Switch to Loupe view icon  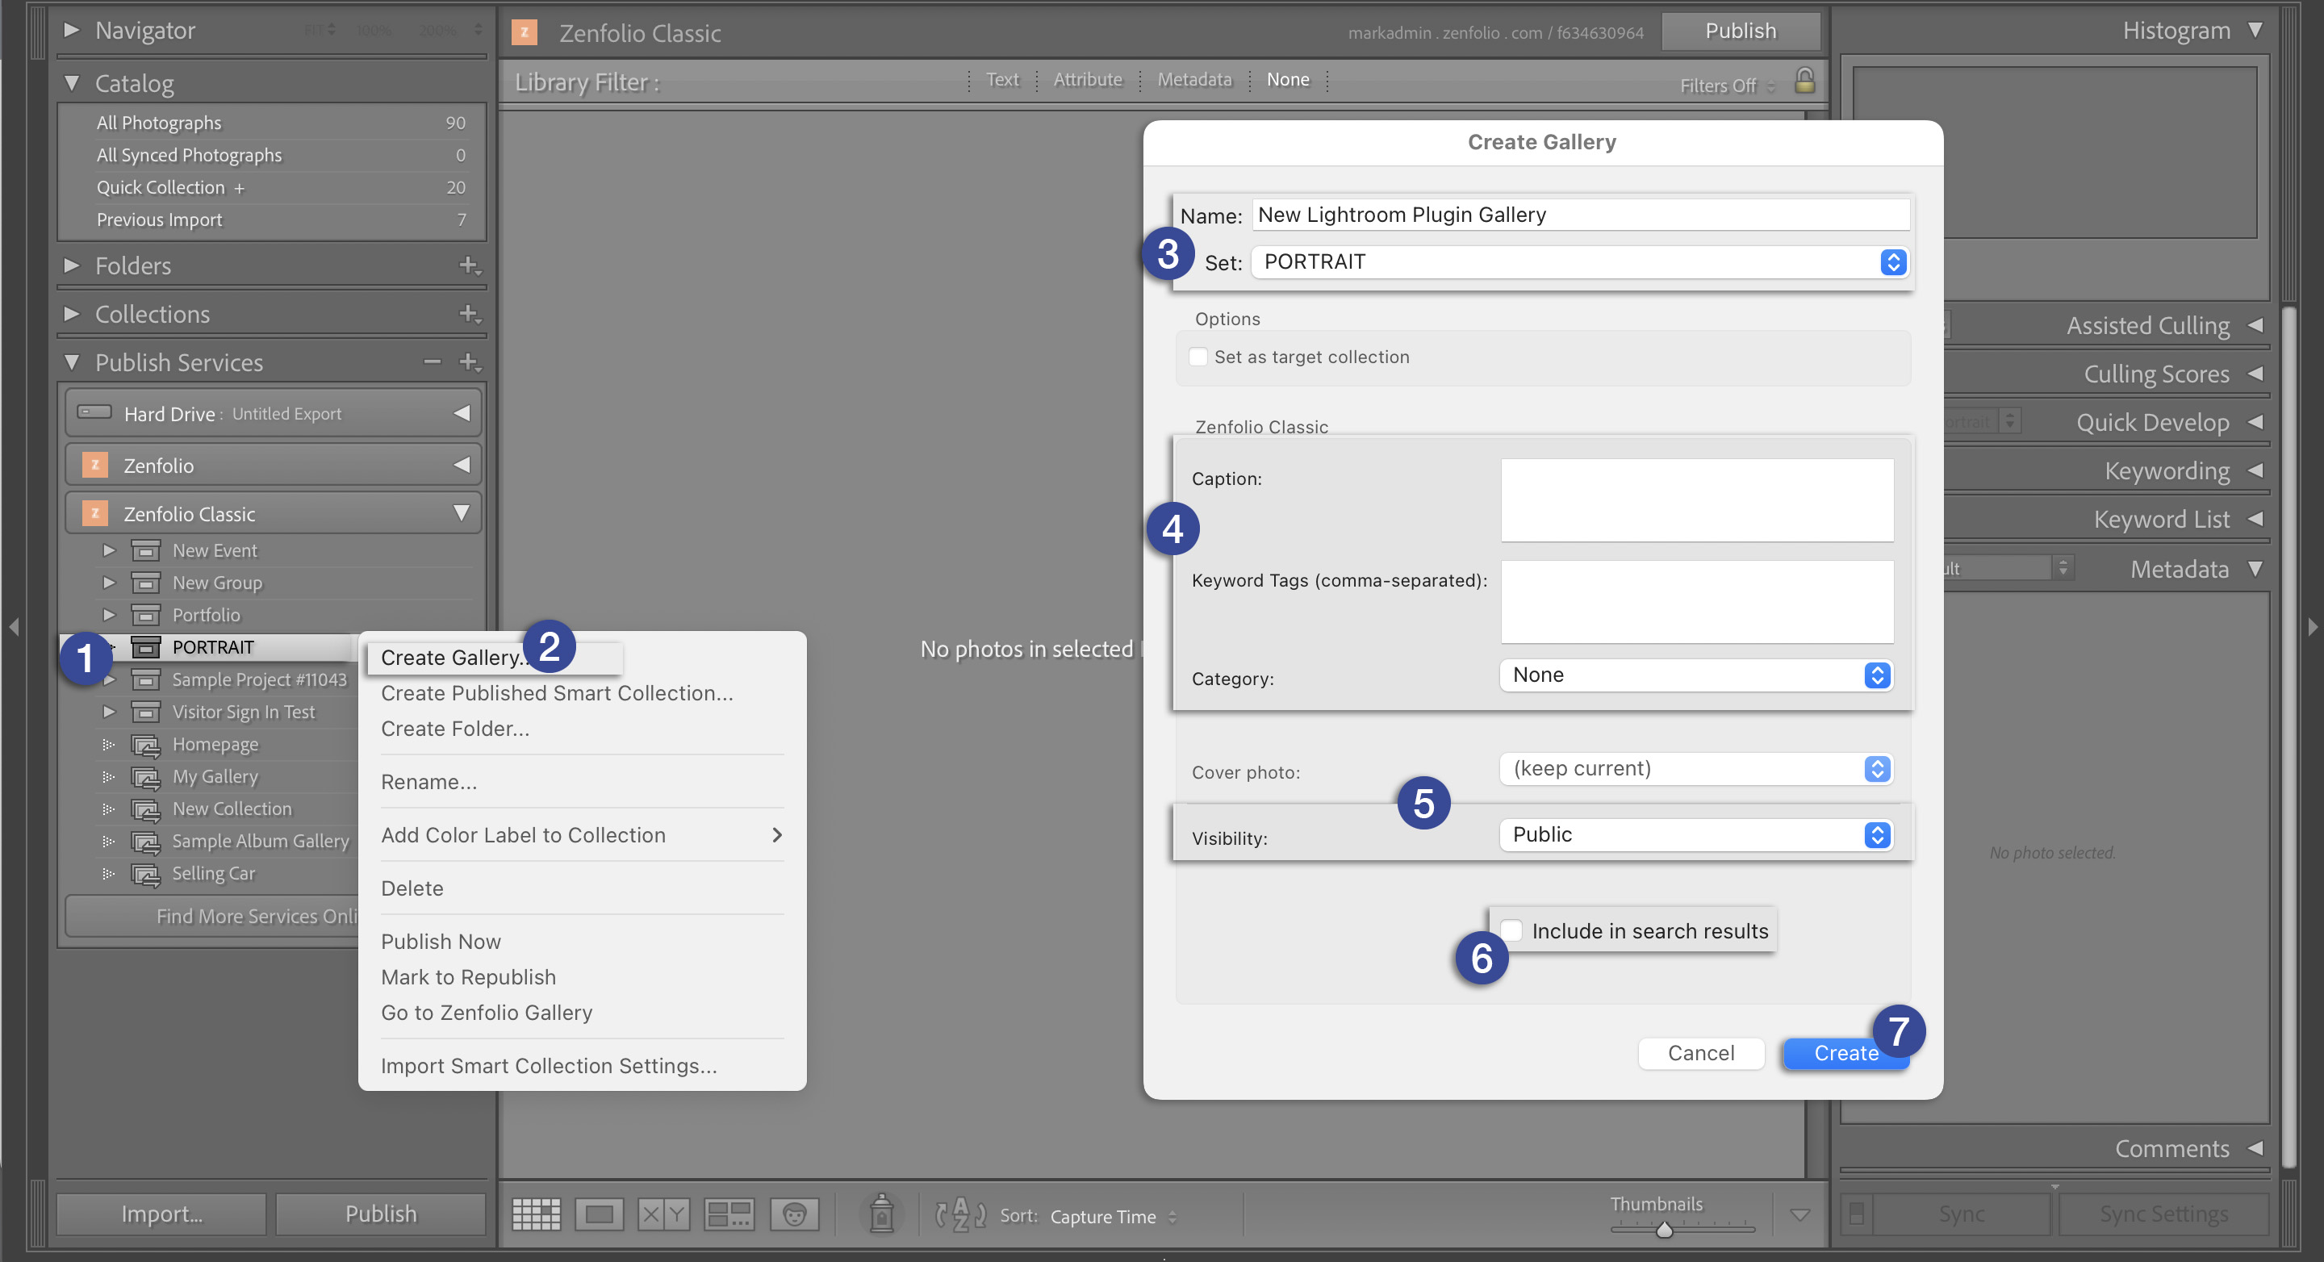pyautogui.click(x=599, y=1214)
